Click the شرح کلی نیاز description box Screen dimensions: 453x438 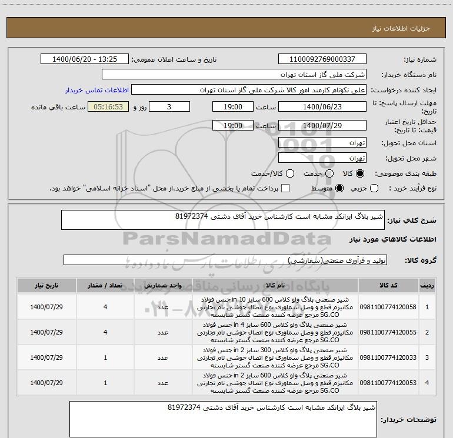223,220
